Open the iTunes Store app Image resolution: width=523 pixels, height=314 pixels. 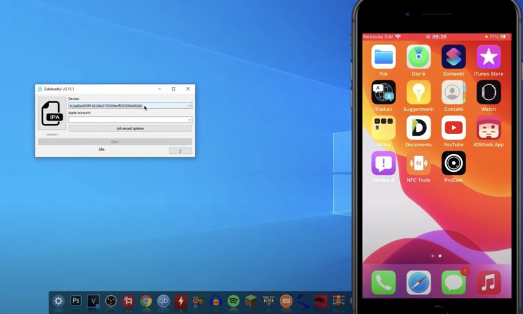(488, 57)
